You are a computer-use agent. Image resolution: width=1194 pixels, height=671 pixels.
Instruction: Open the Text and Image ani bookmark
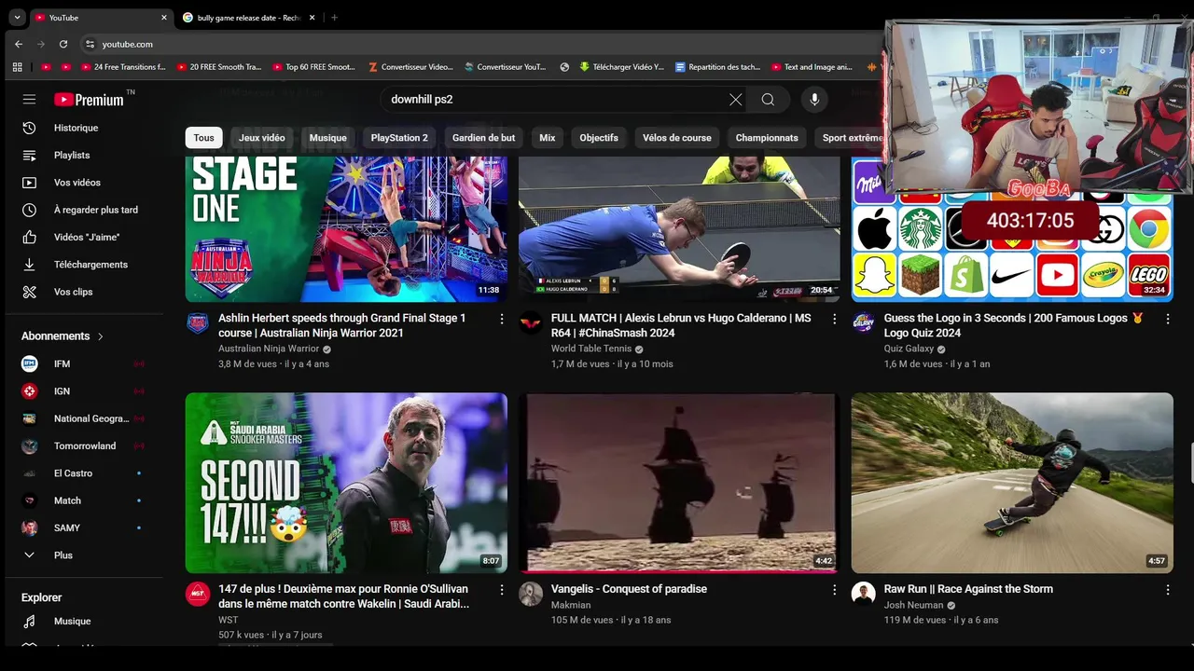812,67
